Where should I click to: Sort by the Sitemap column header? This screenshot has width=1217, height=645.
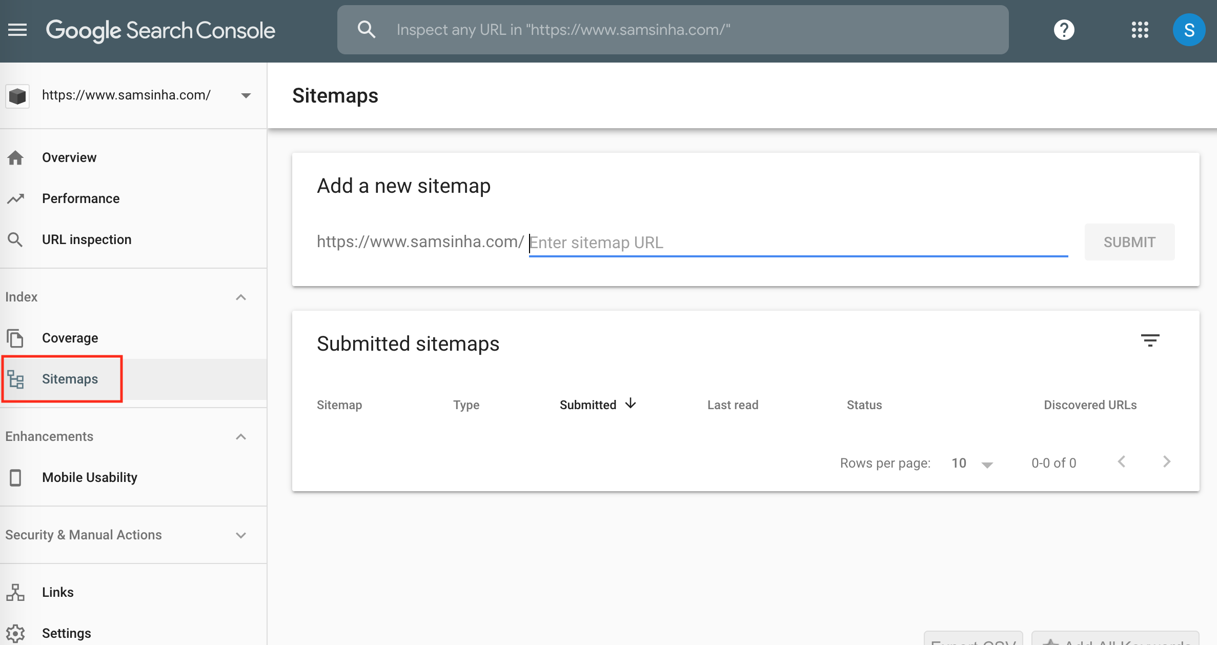[x=339, y=405]
